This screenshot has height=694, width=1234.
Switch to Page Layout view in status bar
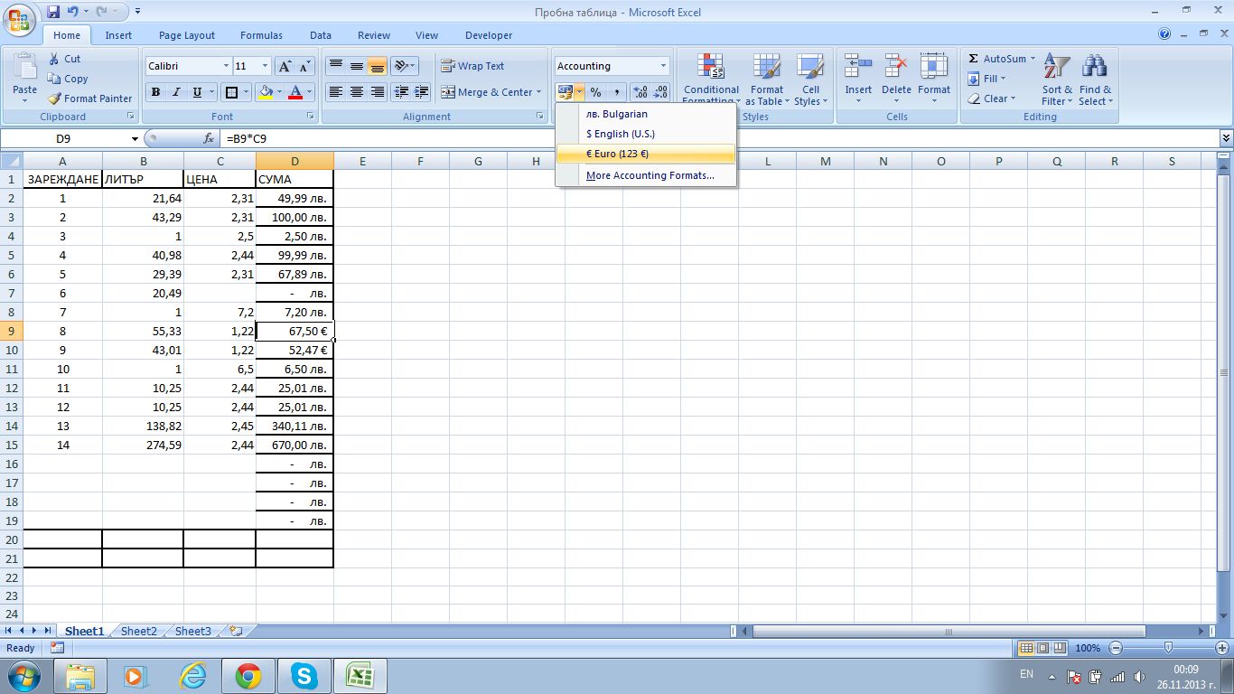1042,648
